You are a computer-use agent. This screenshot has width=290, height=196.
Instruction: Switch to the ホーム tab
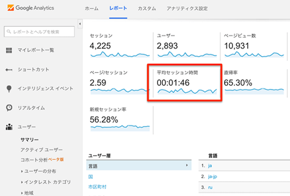[x=91, y=9]
